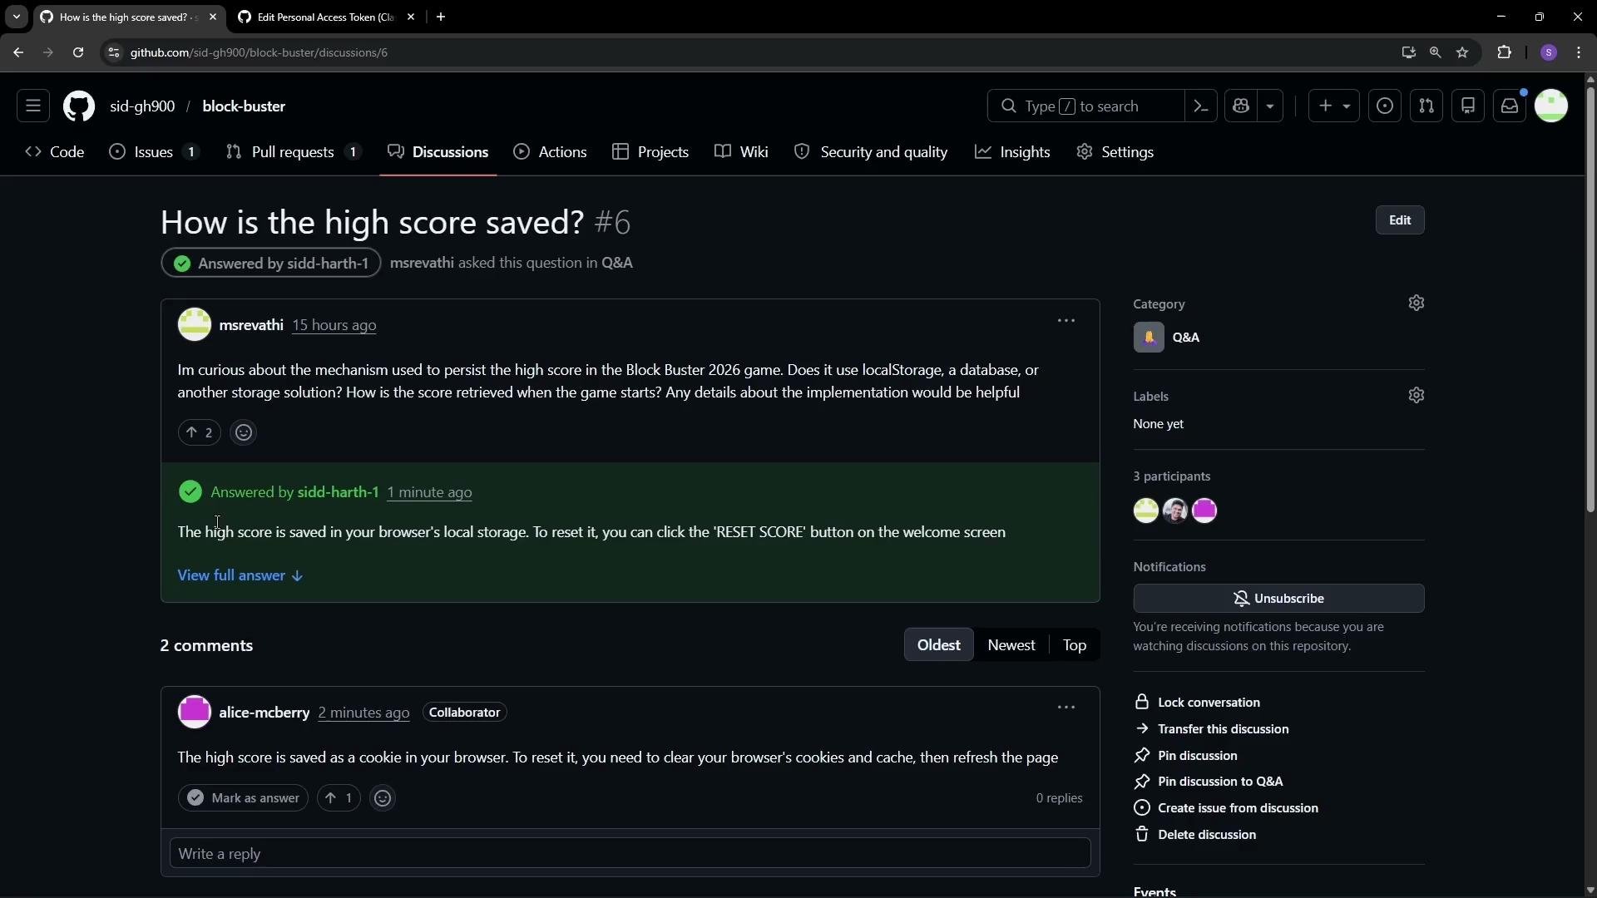Click Lock conversation
The width and height of the screenshot is (1597, 898).
[1197, 703]
